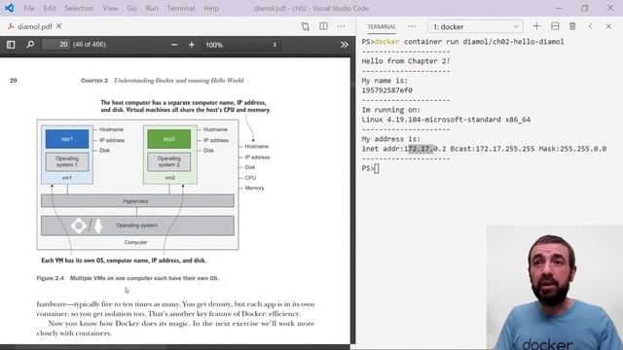Viewport: 623px width, 350px height.
Task: Split the editor to the right
Action: [323, 26]
